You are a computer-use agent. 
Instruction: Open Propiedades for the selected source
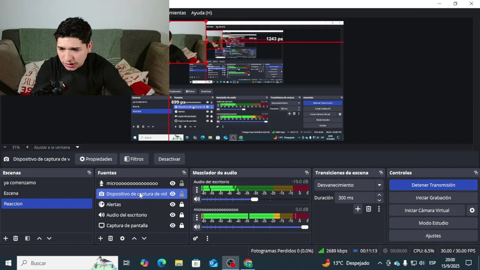96,159
